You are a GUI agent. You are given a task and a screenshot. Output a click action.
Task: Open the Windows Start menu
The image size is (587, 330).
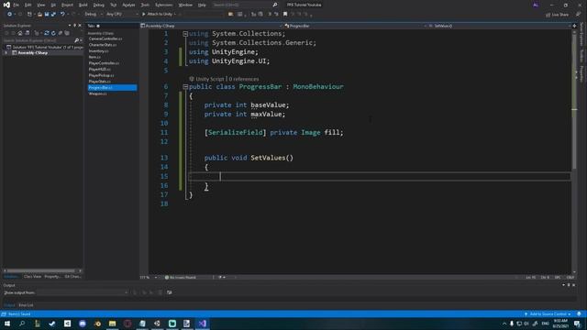7,324
